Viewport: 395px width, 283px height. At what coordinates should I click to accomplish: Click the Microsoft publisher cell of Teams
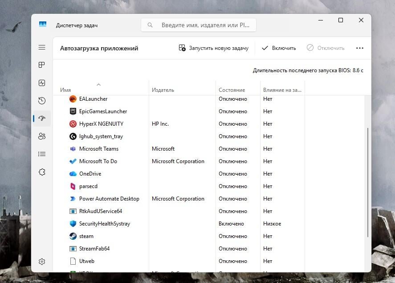(x=163, y=149)
